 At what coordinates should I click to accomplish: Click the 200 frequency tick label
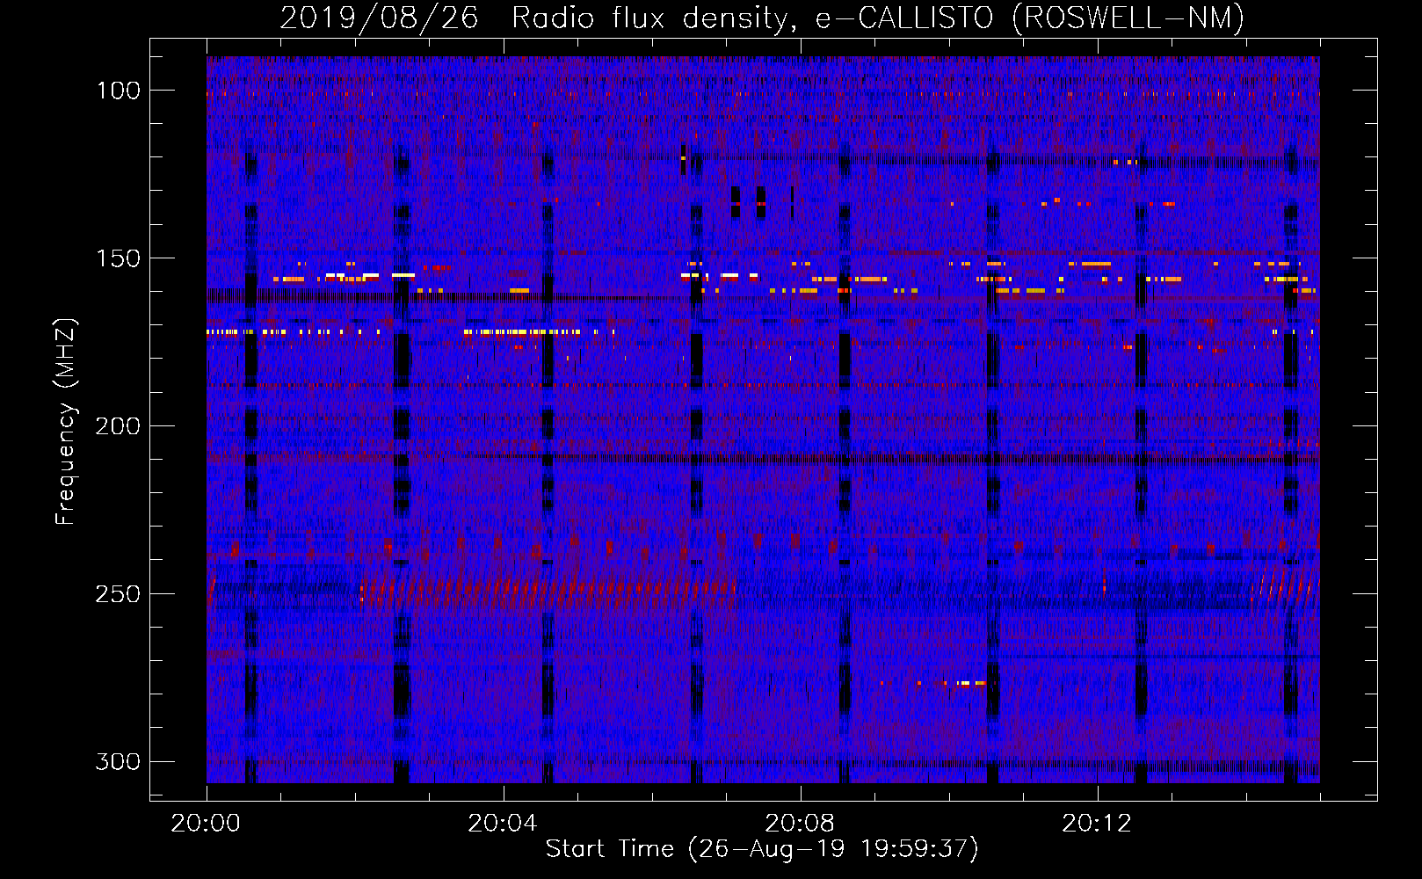point(119,426)
